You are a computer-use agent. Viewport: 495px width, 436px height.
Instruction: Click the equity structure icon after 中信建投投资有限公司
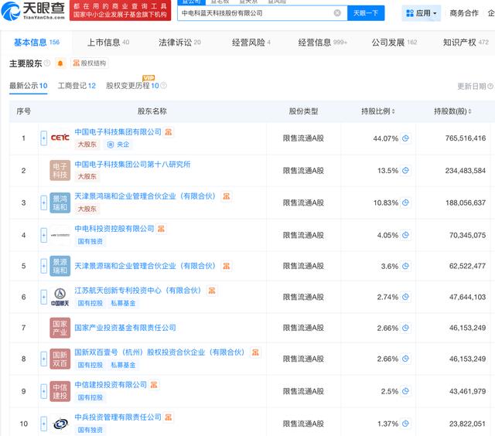click(x=155, y=385)
